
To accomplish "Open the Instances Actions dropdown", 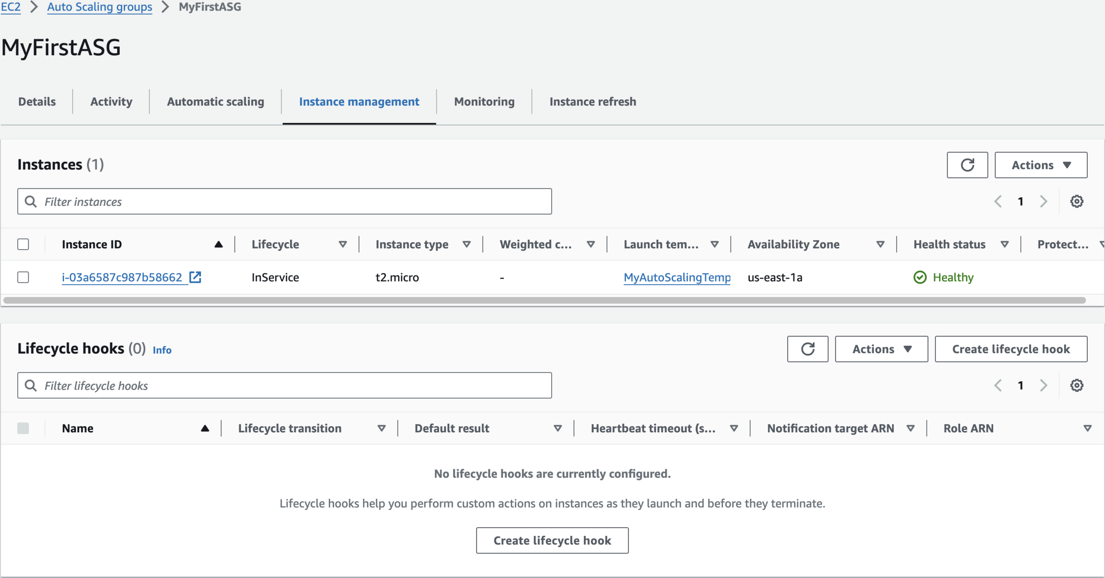I will (1040, 165).
